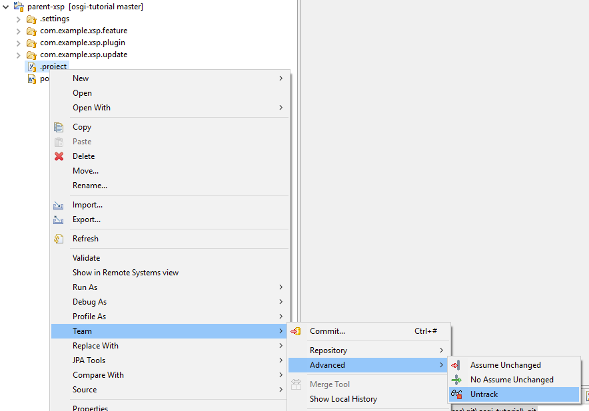Click the No Assume Unchanged icon
Screen dimensions: 589x411
pyautogui.click(x=456, y=380)
